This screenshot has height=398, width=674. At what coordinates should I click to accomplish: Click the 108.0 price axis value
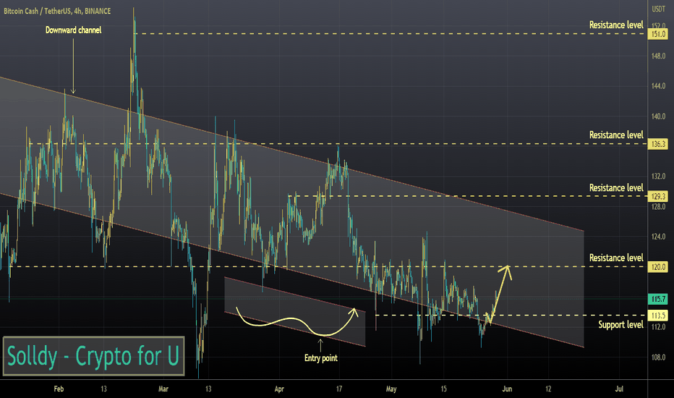[x=659, y=357]
